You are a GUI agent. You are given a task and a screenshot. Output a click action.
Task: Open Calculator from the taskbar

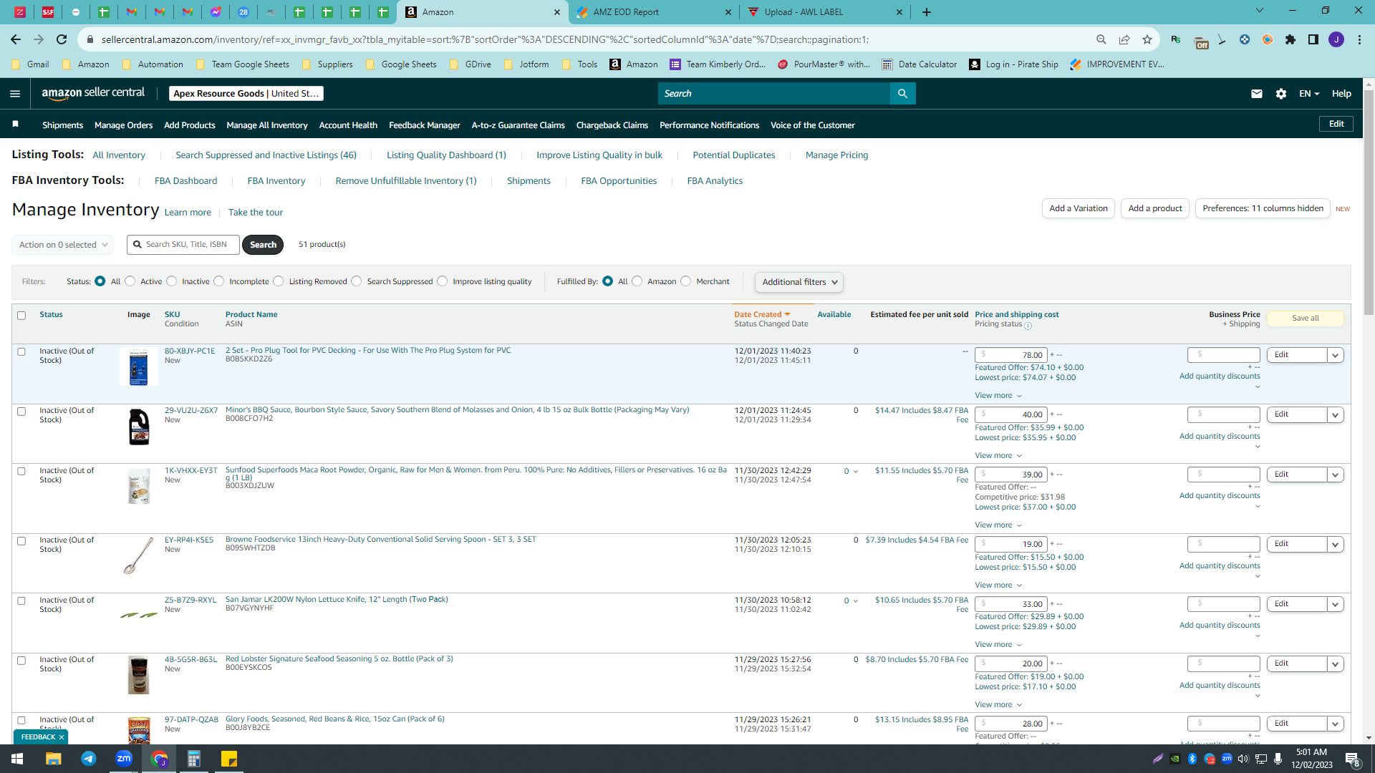point(194,759)
